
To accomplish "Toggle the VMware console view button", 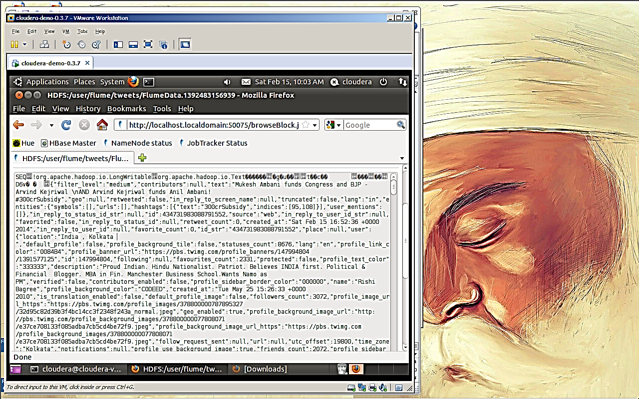I will click(185, 44).
